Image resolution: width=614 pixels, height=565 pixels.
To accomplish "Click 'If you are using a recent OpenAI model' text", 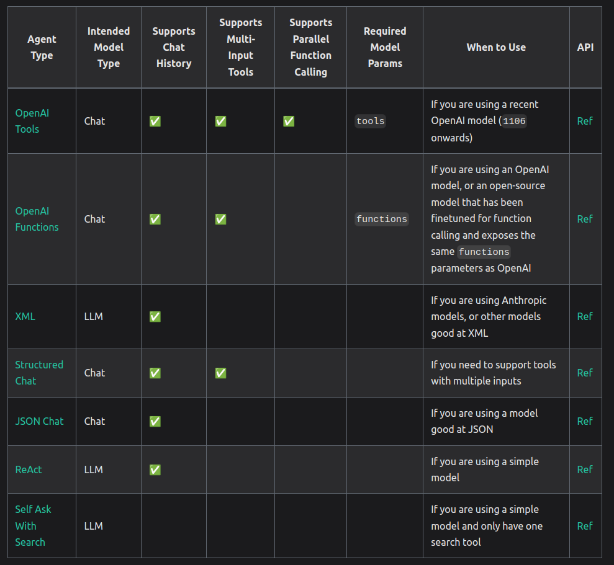I will (x=485, y=121).
